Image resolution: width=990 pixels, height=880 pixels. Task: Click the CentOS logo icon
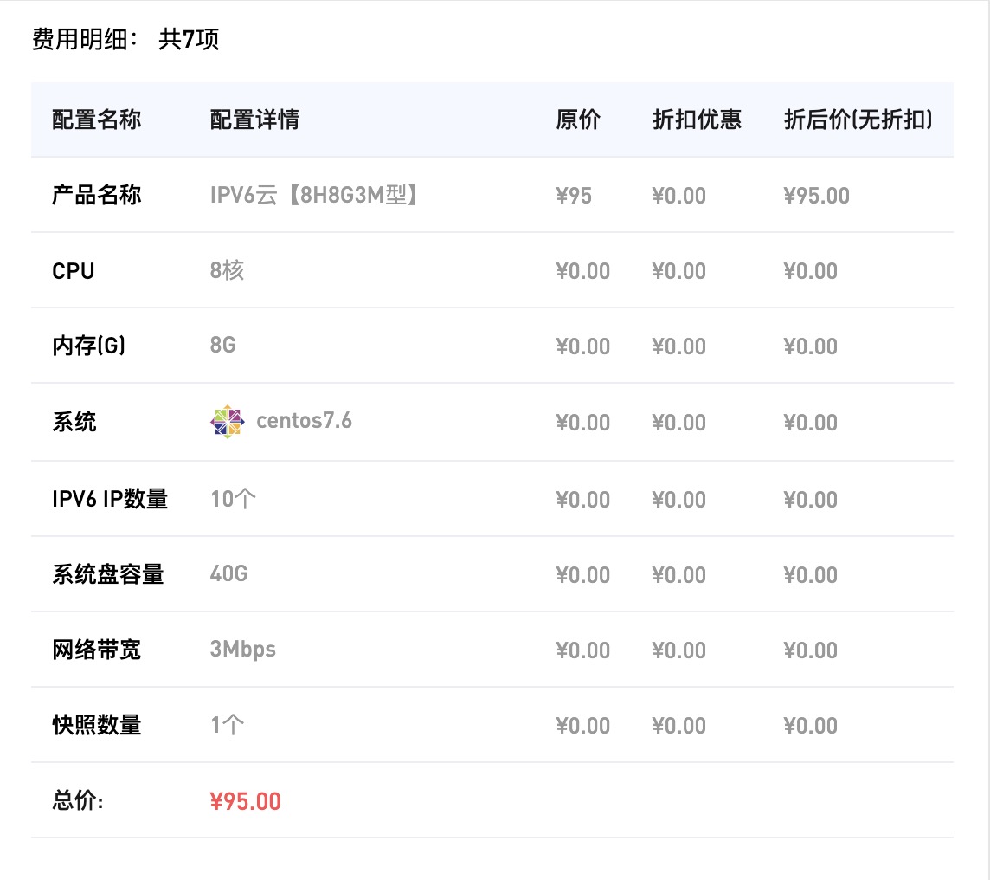(228, 421)
